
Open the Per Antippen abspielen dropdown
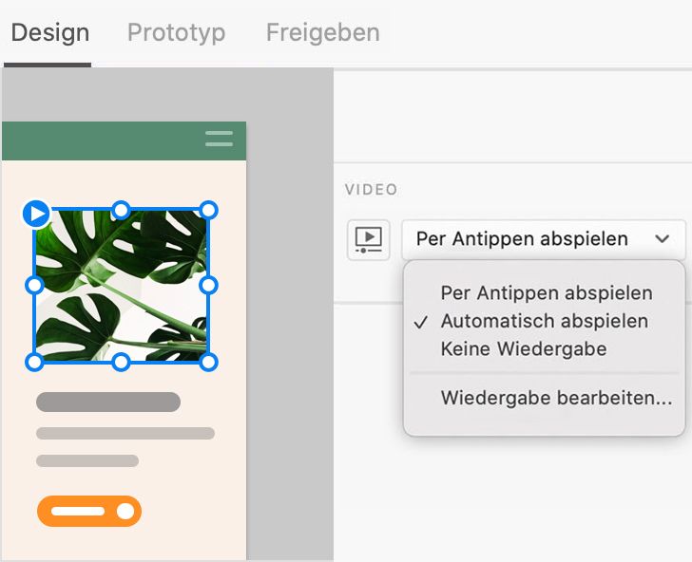click(544, 239)
